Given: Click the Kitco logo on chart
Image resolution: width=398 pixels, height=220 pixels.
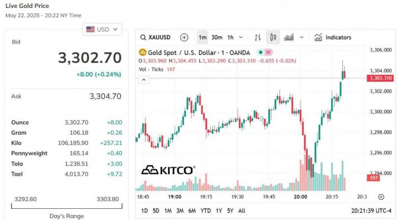Looking at the screenshot, I should [168, 170].
